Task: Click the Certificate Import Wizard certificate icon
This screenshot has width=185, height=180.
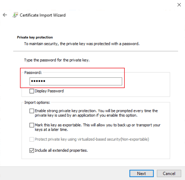Action: (x=15, y=15)
